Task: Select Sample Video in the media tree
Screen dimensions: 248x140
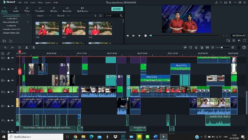Action: coord(11,33)
